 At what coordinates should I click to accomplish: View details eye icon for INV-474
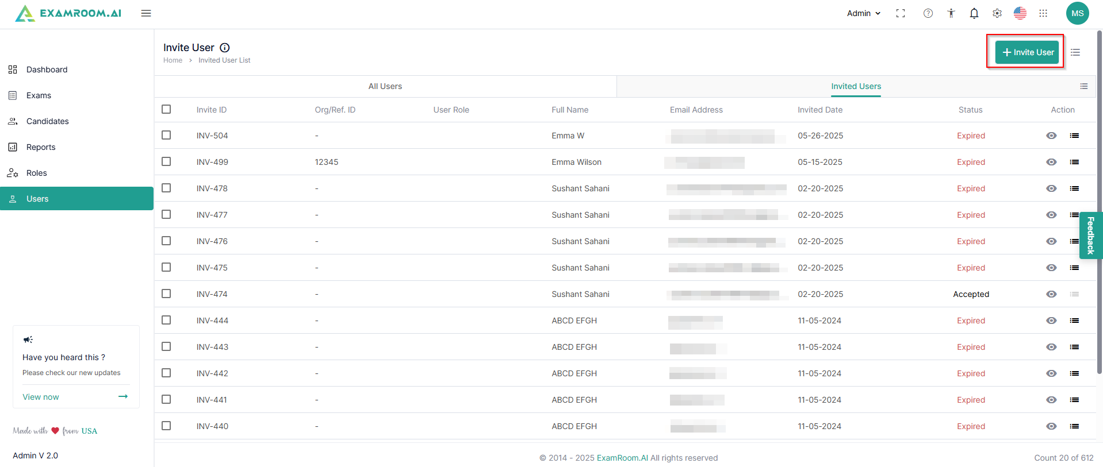point(1051,294)
